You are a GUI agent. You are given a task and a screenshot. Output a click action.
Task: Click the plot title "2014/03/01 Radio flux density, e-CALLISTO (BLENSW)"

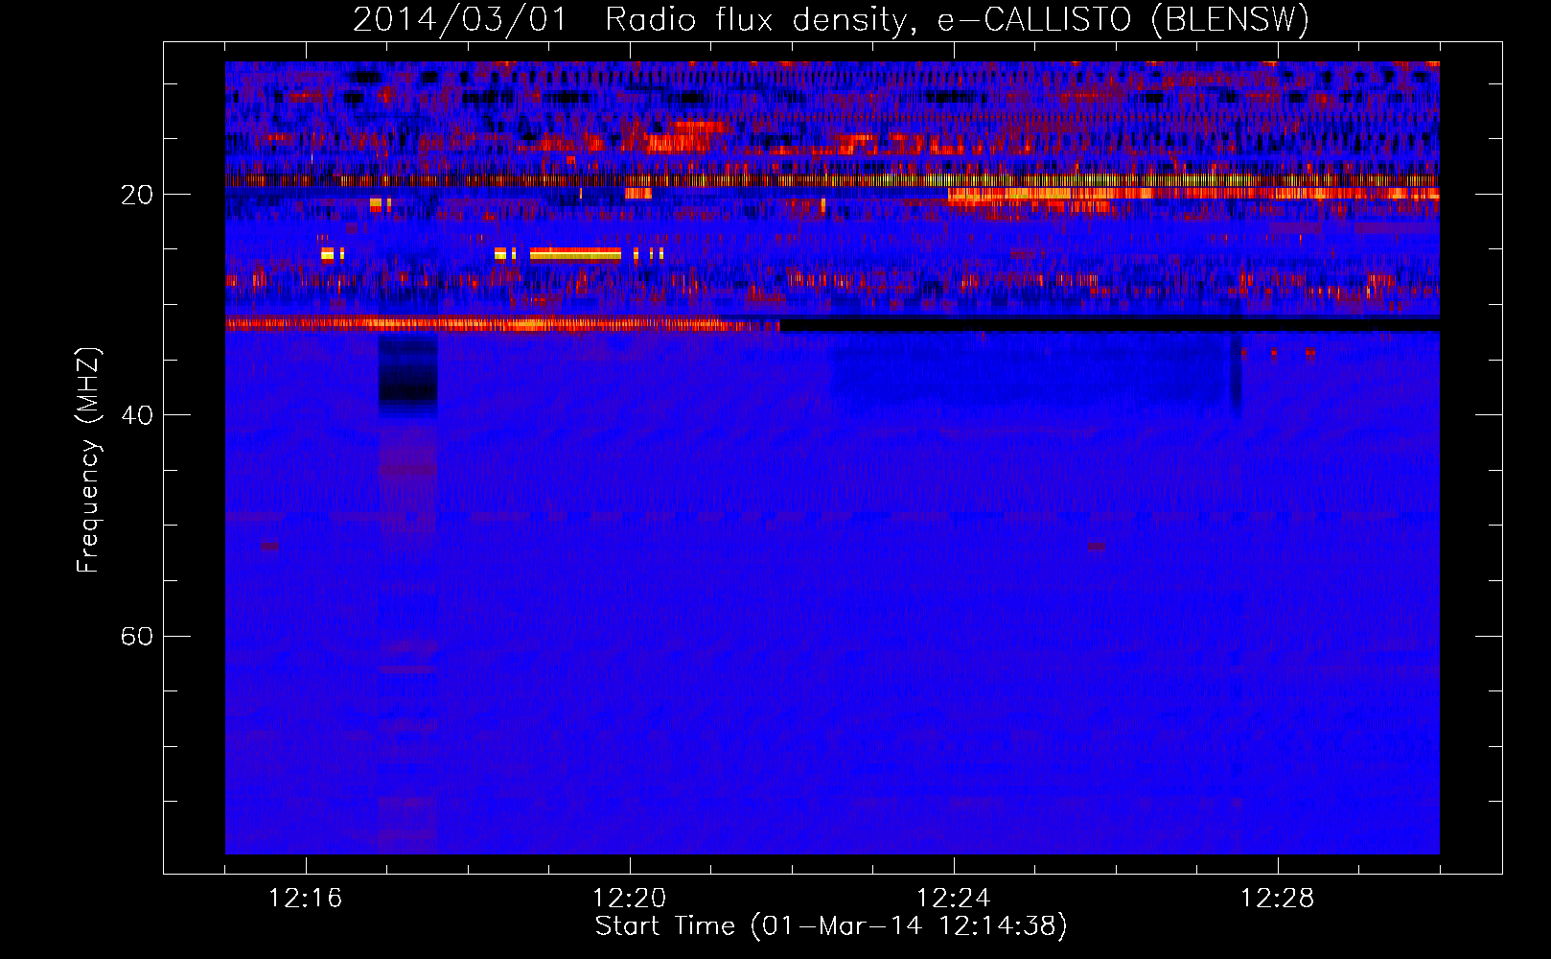[x=830, y=19]
